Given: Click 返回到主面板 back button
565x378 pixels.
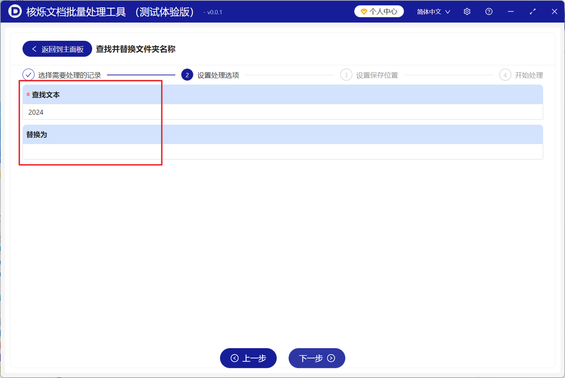Looking at the screenshot, I should coord(57,49).
